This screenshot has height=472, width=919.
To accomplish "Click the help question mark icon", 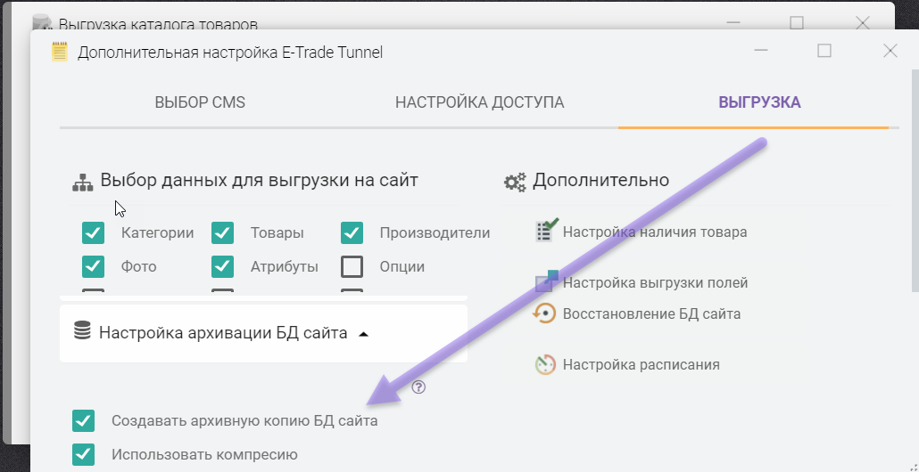I will [418, 387].
